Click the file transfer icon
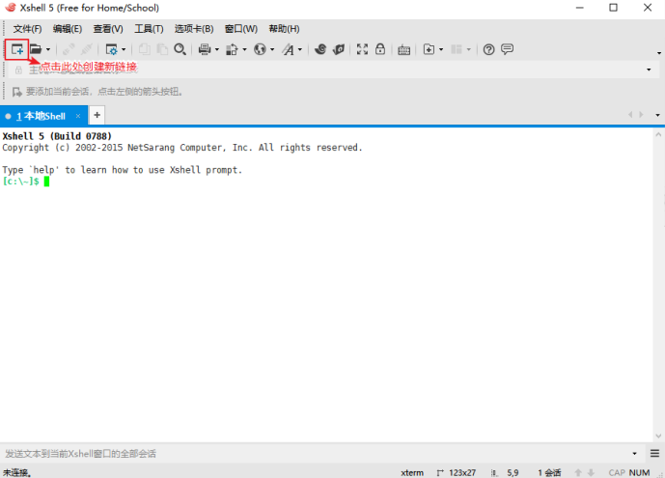The height and width of the screenshot is (478, 665). [x=232, y=49]
